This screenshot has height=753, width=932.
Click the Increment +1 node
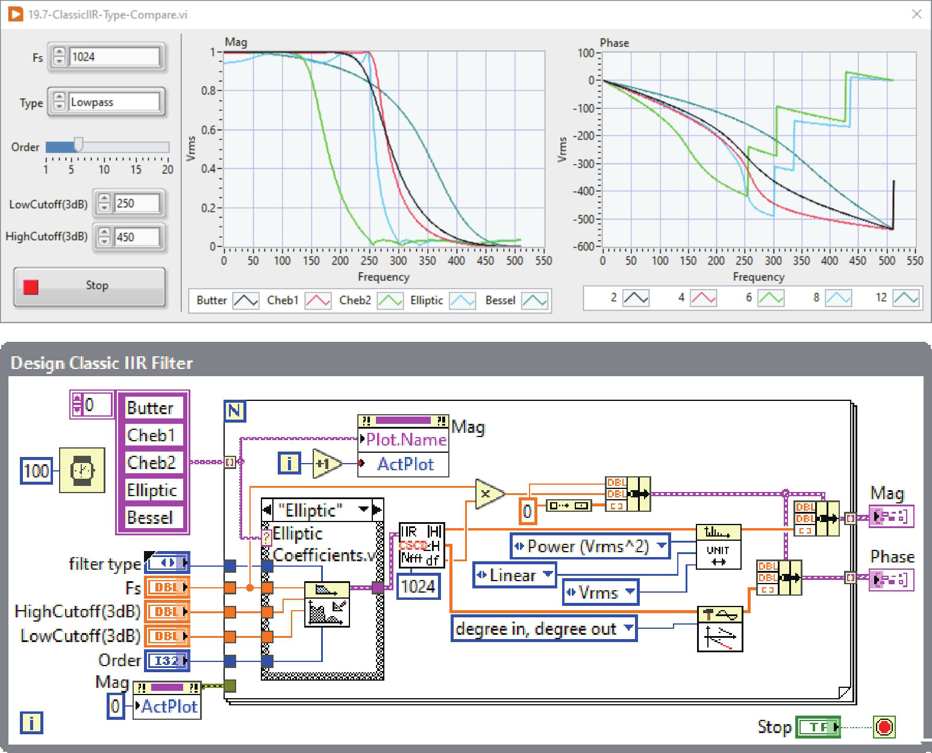(326, 464)
